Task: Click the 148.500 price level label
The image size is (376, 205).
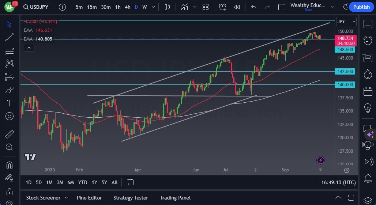Action: (345, 50)
